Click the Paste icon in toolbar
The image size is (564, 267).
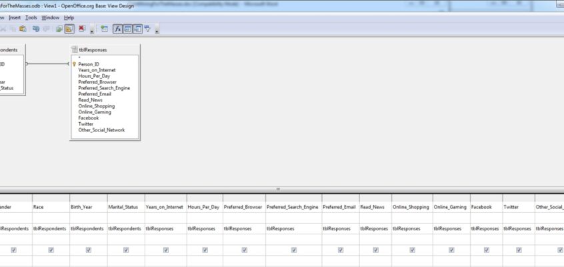tap(23, 29)
